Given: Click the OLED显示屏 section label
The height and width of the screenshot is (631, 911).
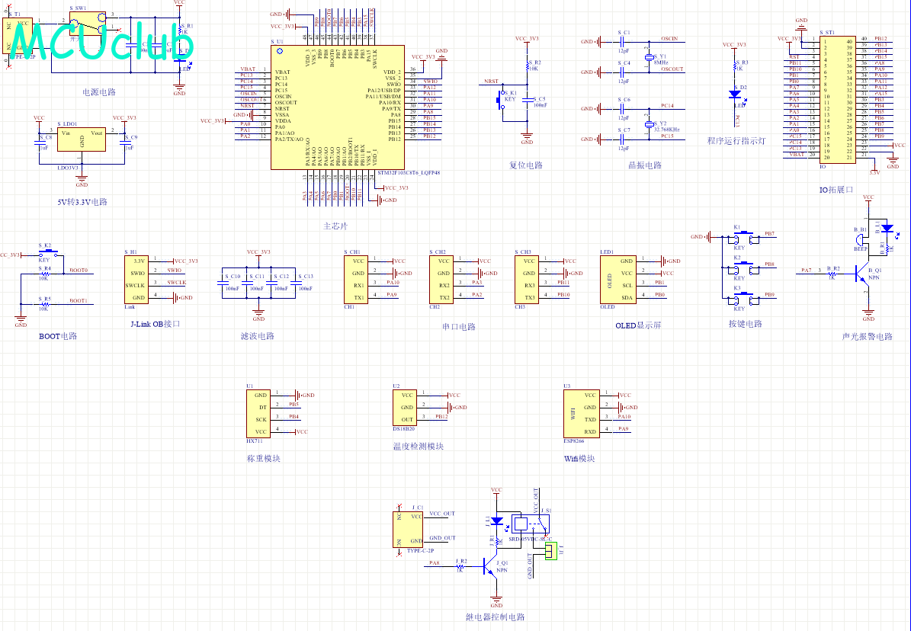Looking at the screenshot, I should pyautogui.click(x=639, y=325).
